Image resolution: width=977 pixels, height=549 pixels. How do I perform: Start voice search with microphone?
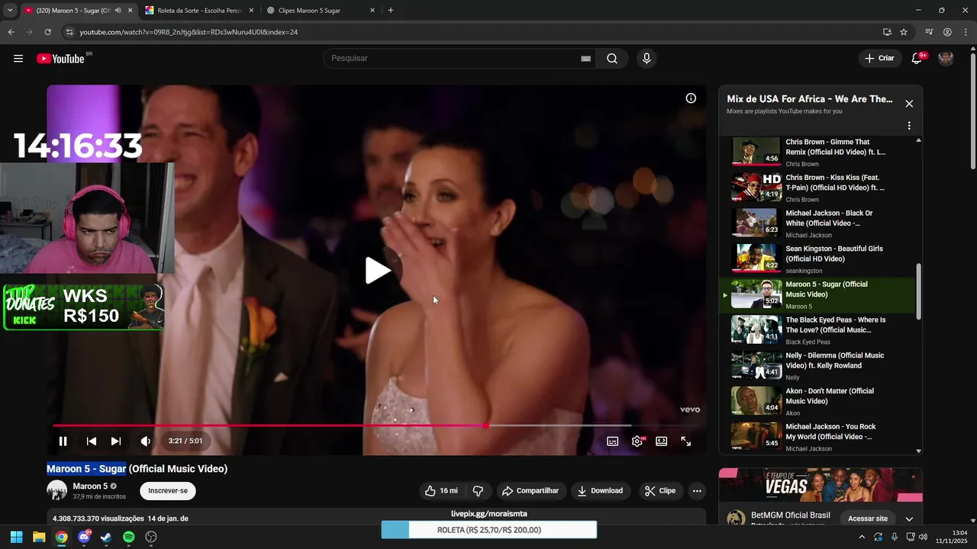(646, 59)
